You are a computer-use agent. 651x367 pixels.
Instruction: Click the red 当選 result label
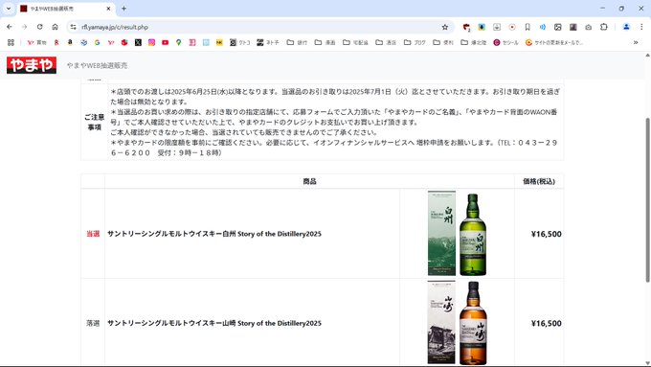[93, 234]
